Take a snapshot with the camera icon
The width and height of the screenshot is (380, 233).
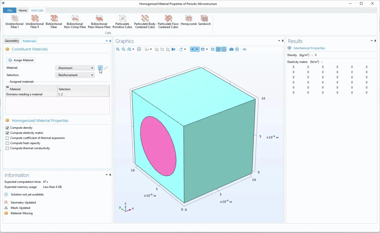point(231,49)
